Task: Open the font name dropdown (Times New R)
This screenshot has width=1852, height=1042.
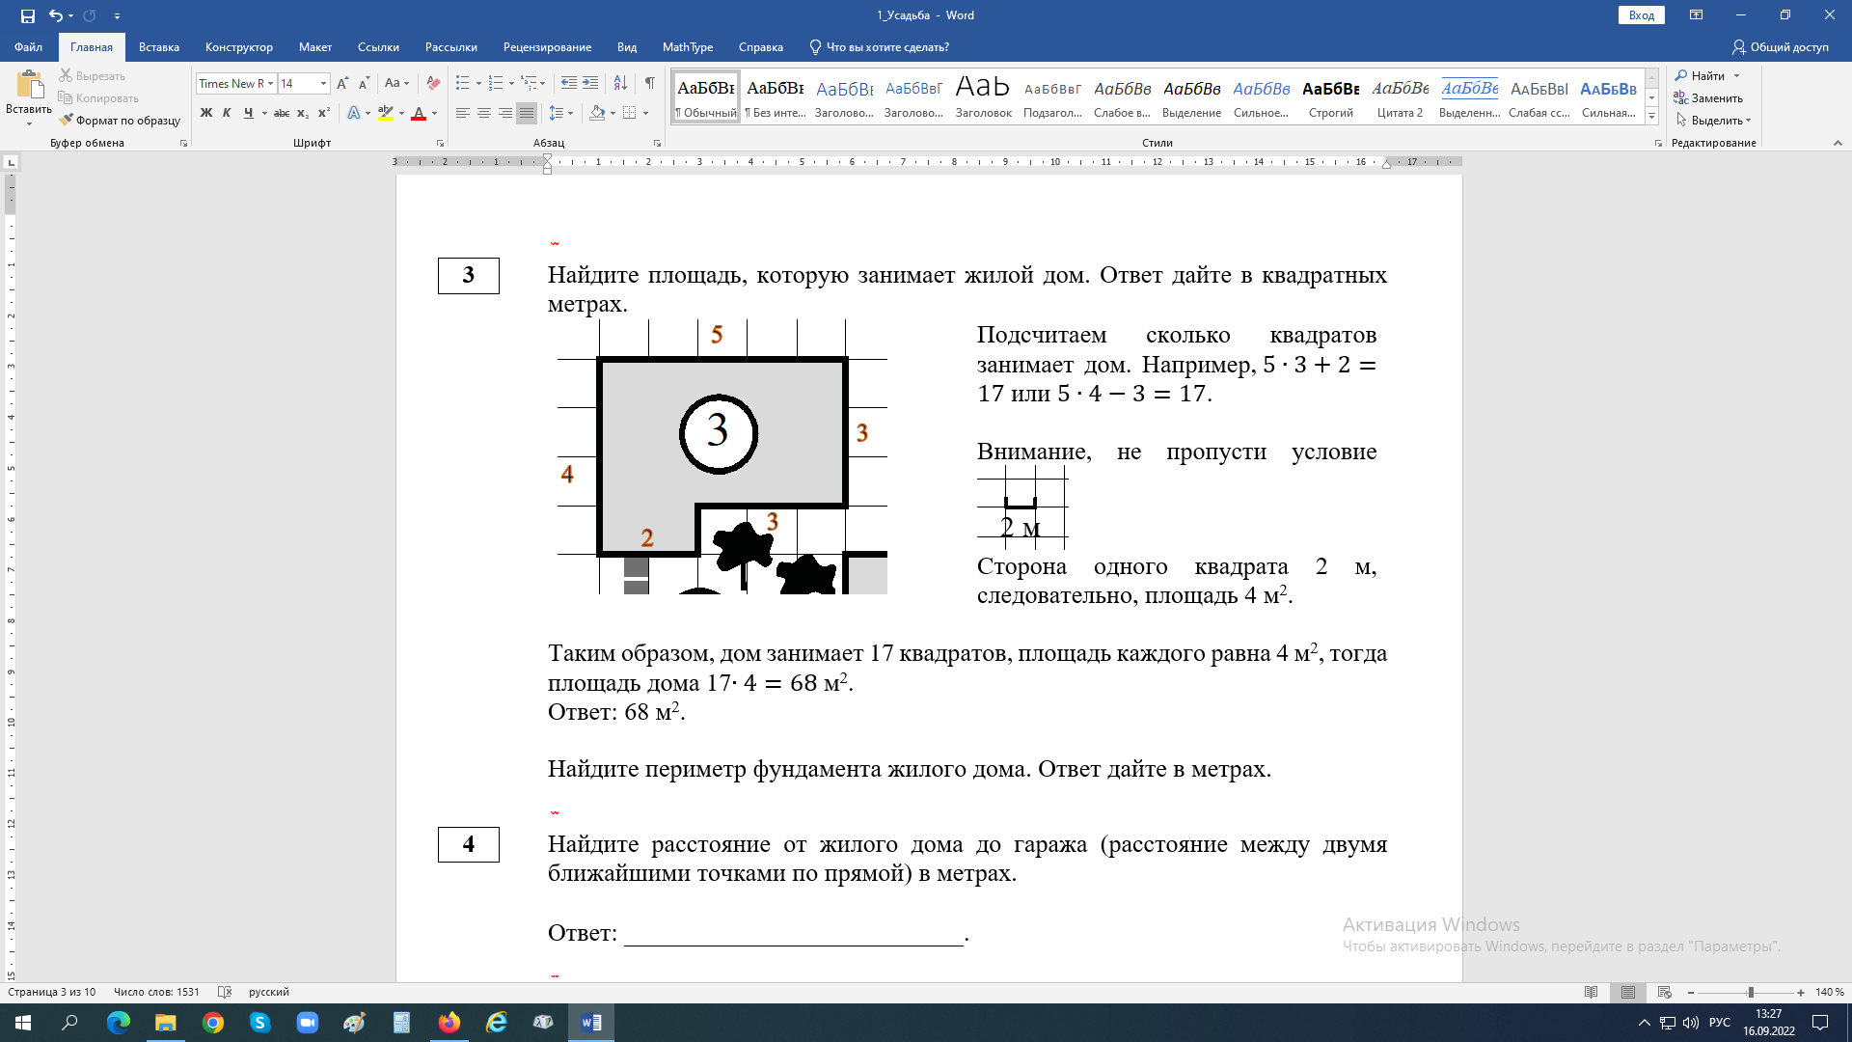Action: click(271, 84)
